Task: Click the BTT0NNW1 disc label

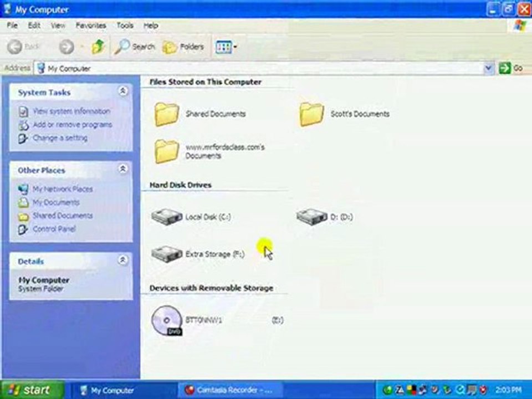Action: 204,320
